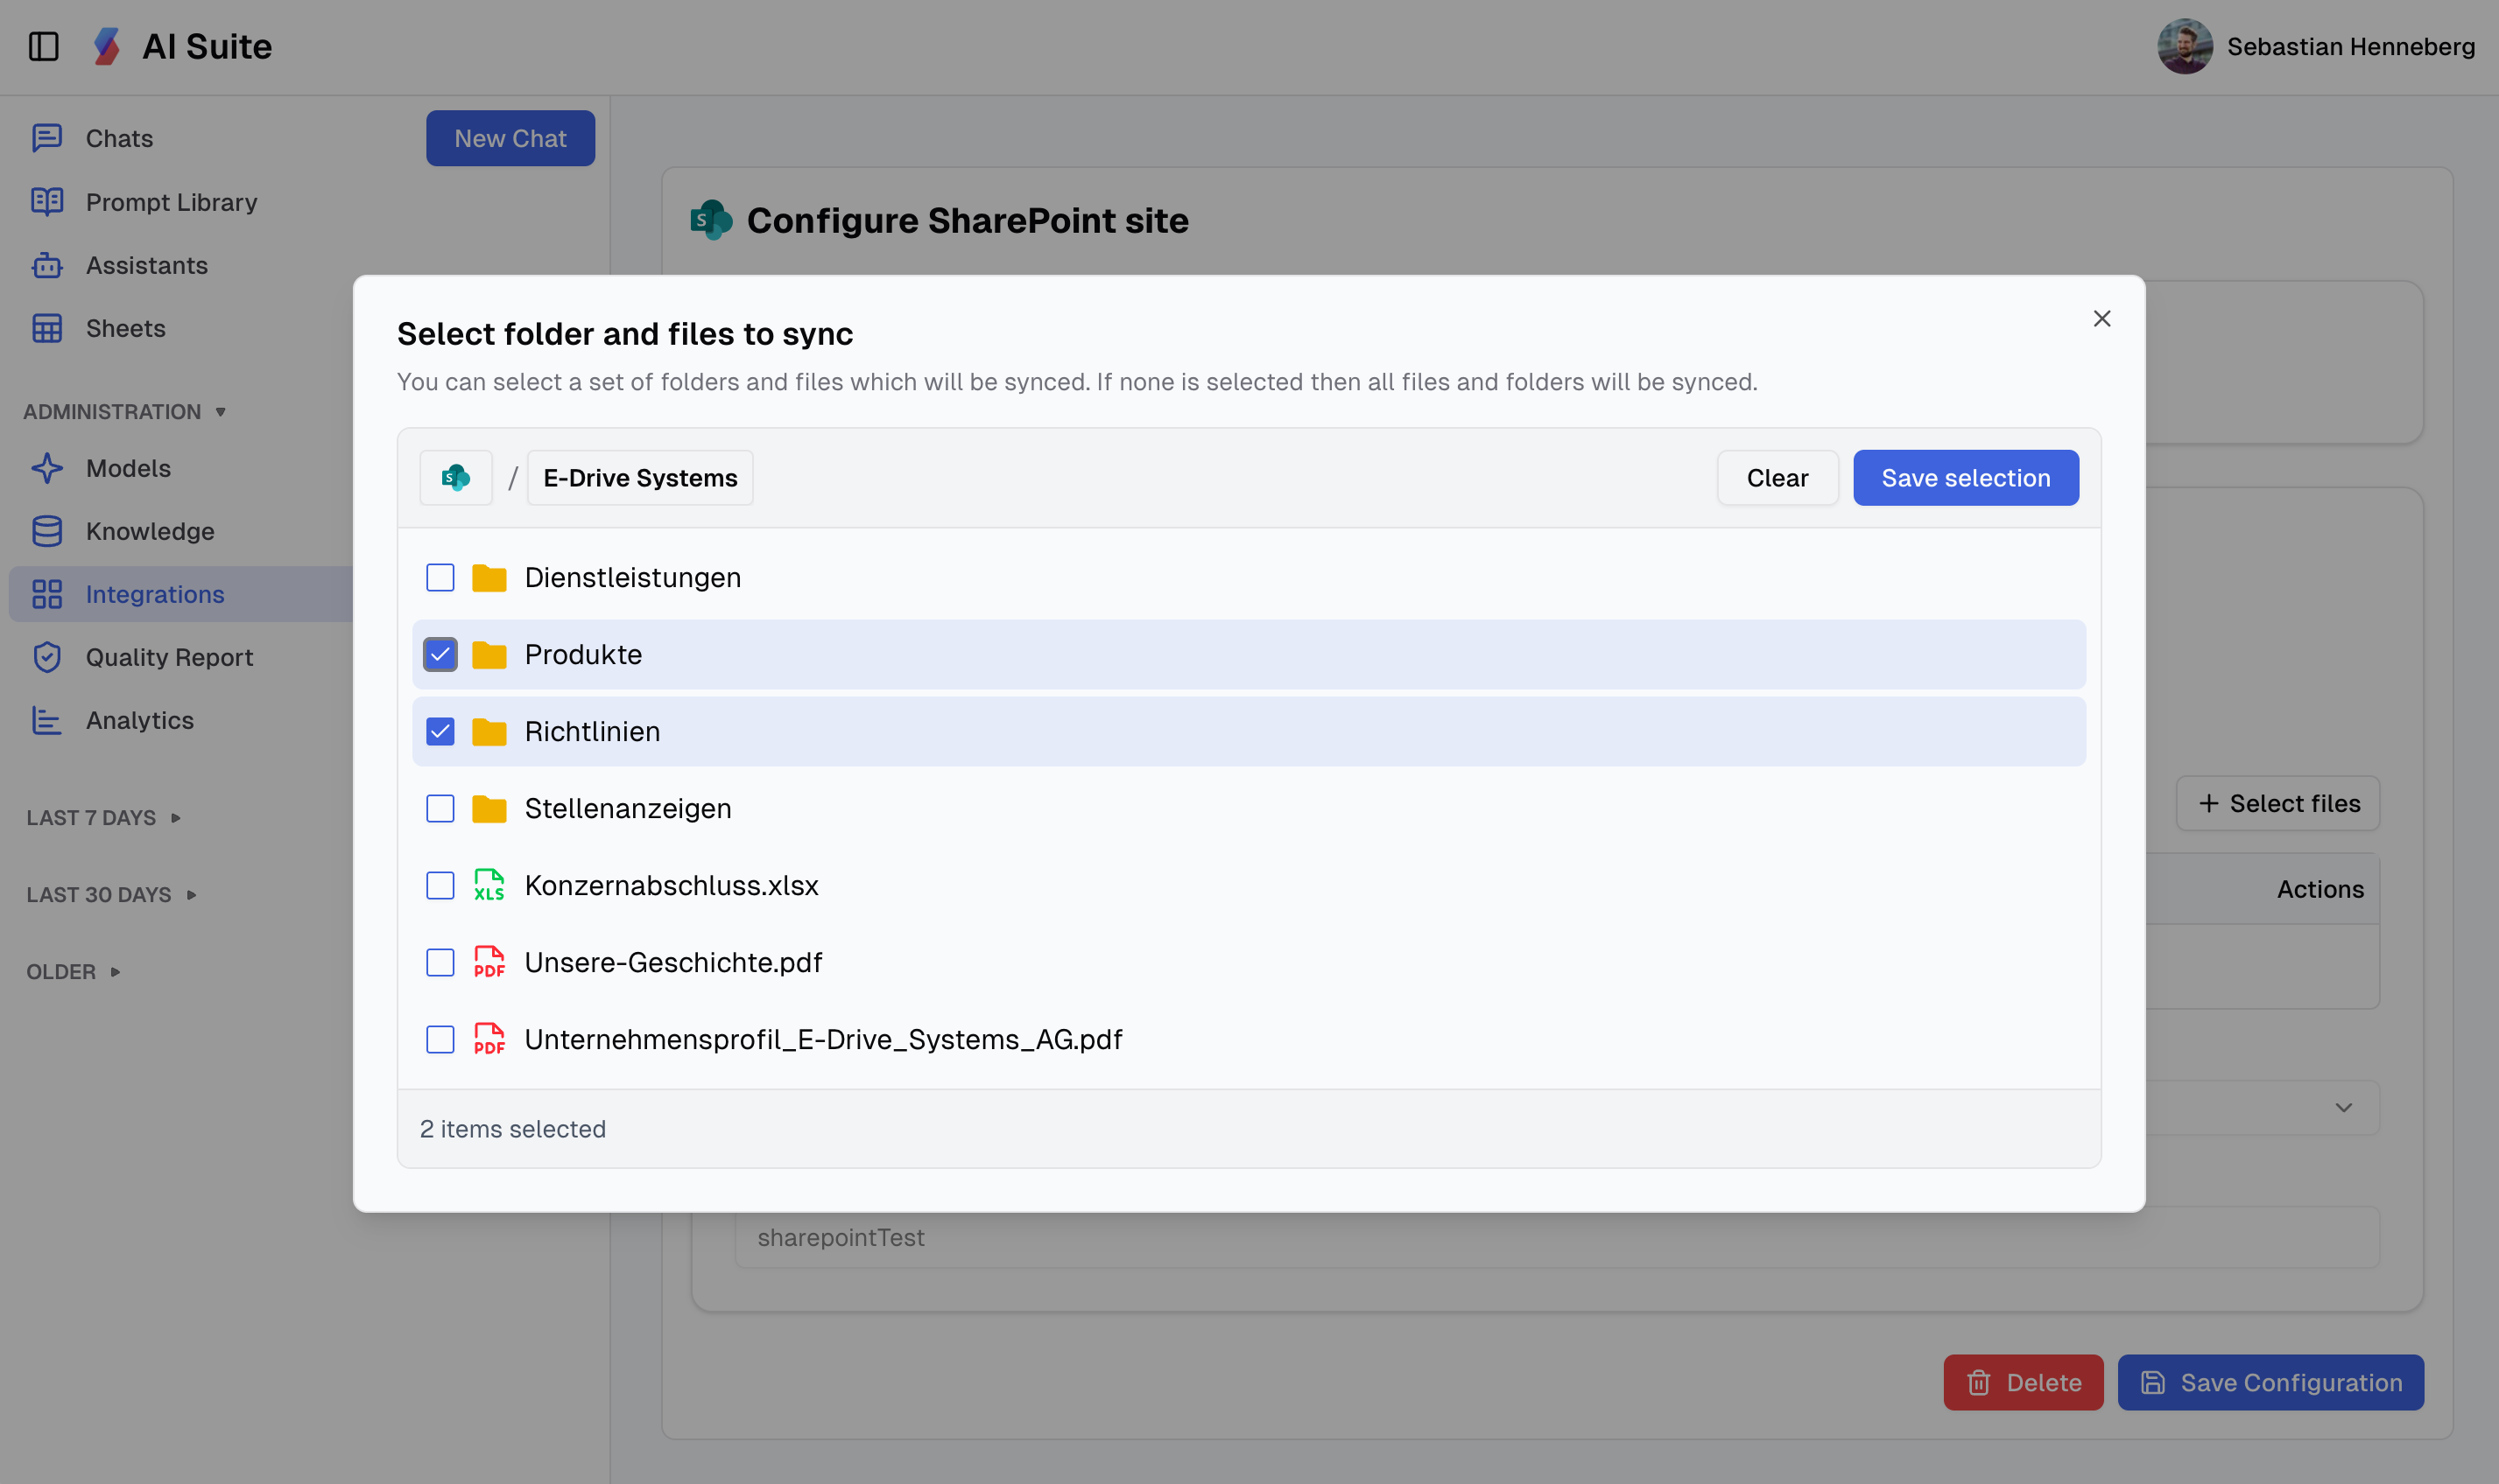Image resolution: width=2499 pixels, height=1484 pixels.
Task: Select the Assistants icon in the sidebar
Action: point(47,265)
